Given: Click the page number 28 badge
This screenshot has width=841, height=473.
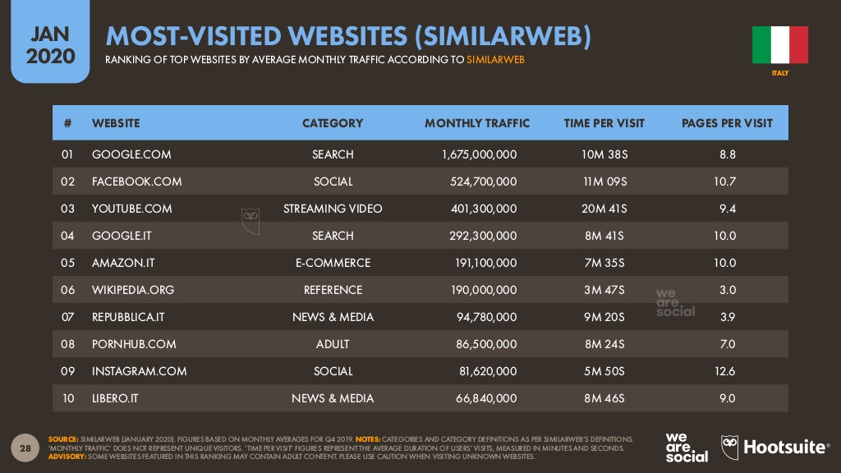Looking at the screenshot, I should coord(25,448).
